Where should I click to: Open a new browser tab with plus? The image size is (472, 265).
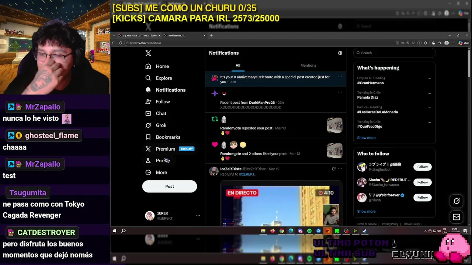pyautogui.click(x=211, y=36)
